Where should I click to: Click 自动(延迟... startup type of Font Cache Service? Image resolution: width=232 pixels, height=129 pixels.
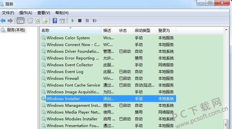(x=144, y=85)
